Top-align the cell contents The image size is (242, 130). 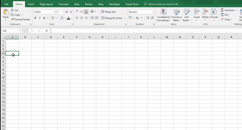click(x=77, y=12)
